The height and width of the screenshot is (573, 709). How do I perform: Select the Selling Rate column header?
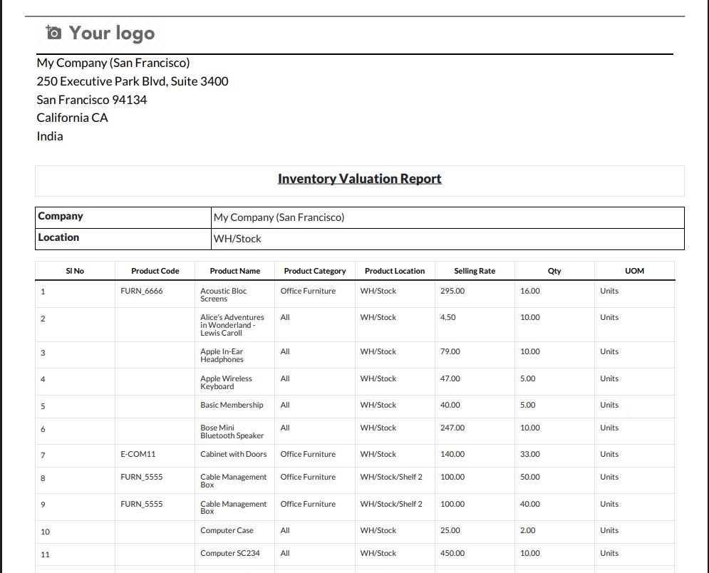474,271
